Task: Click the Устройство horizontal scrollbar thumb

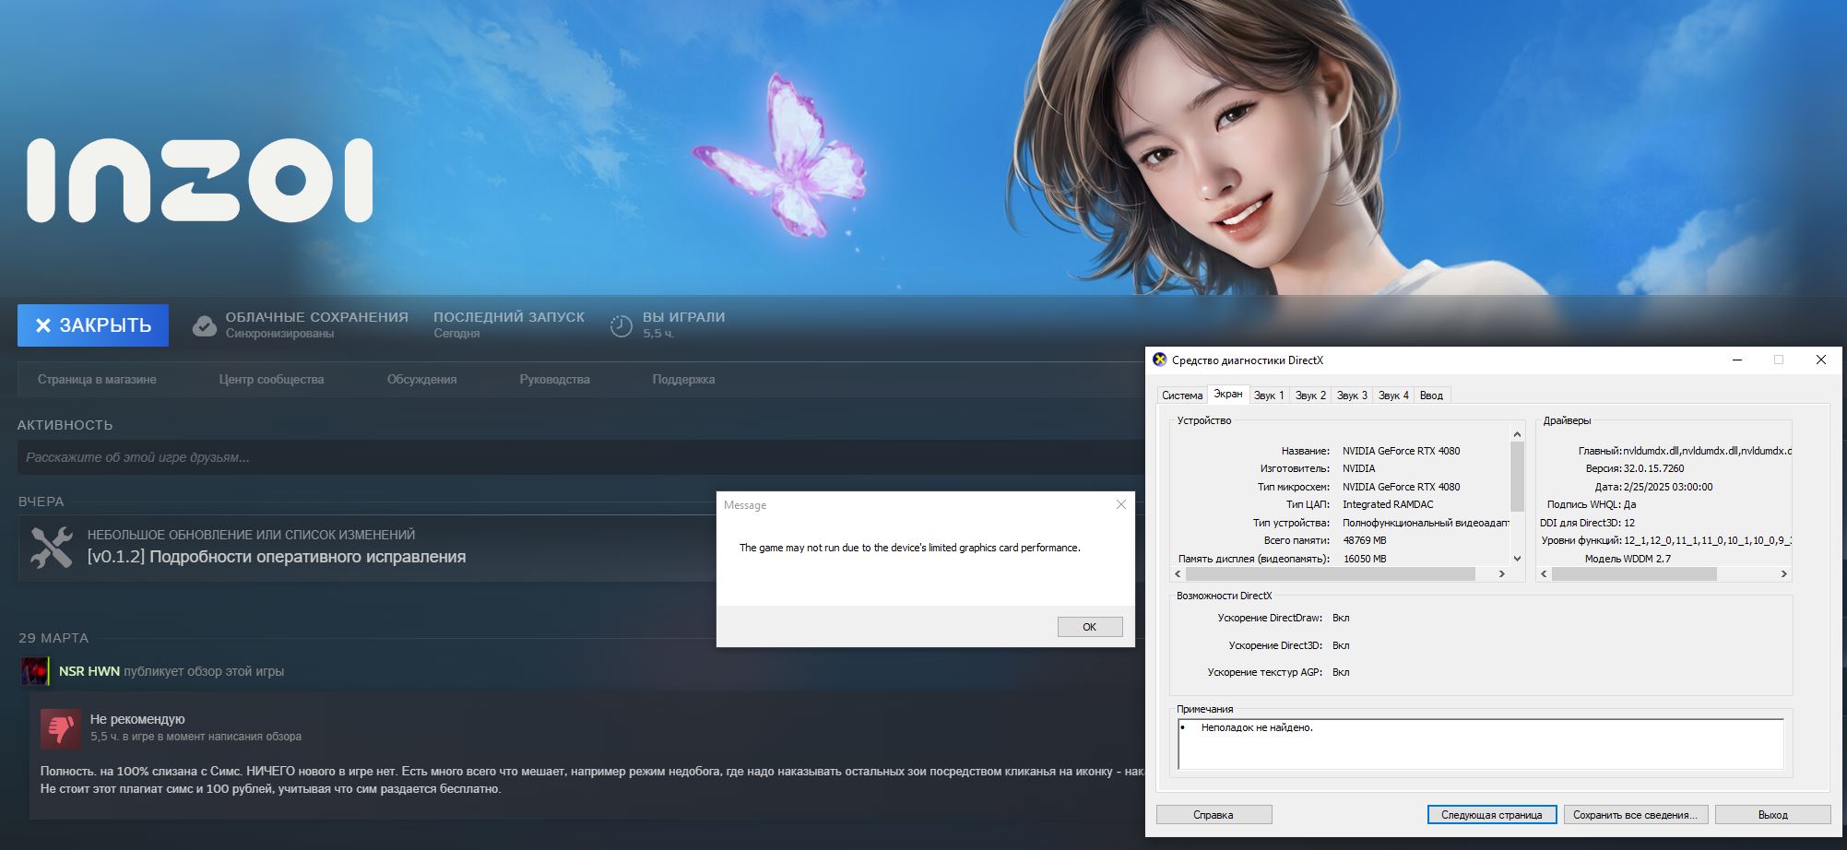Action: 1330,573
